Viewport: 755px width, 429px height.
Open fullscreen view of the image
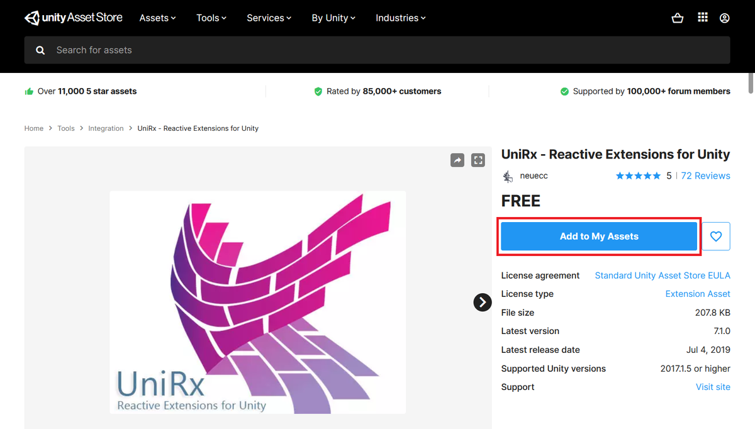pyautogui.click(x=478, y=160)
